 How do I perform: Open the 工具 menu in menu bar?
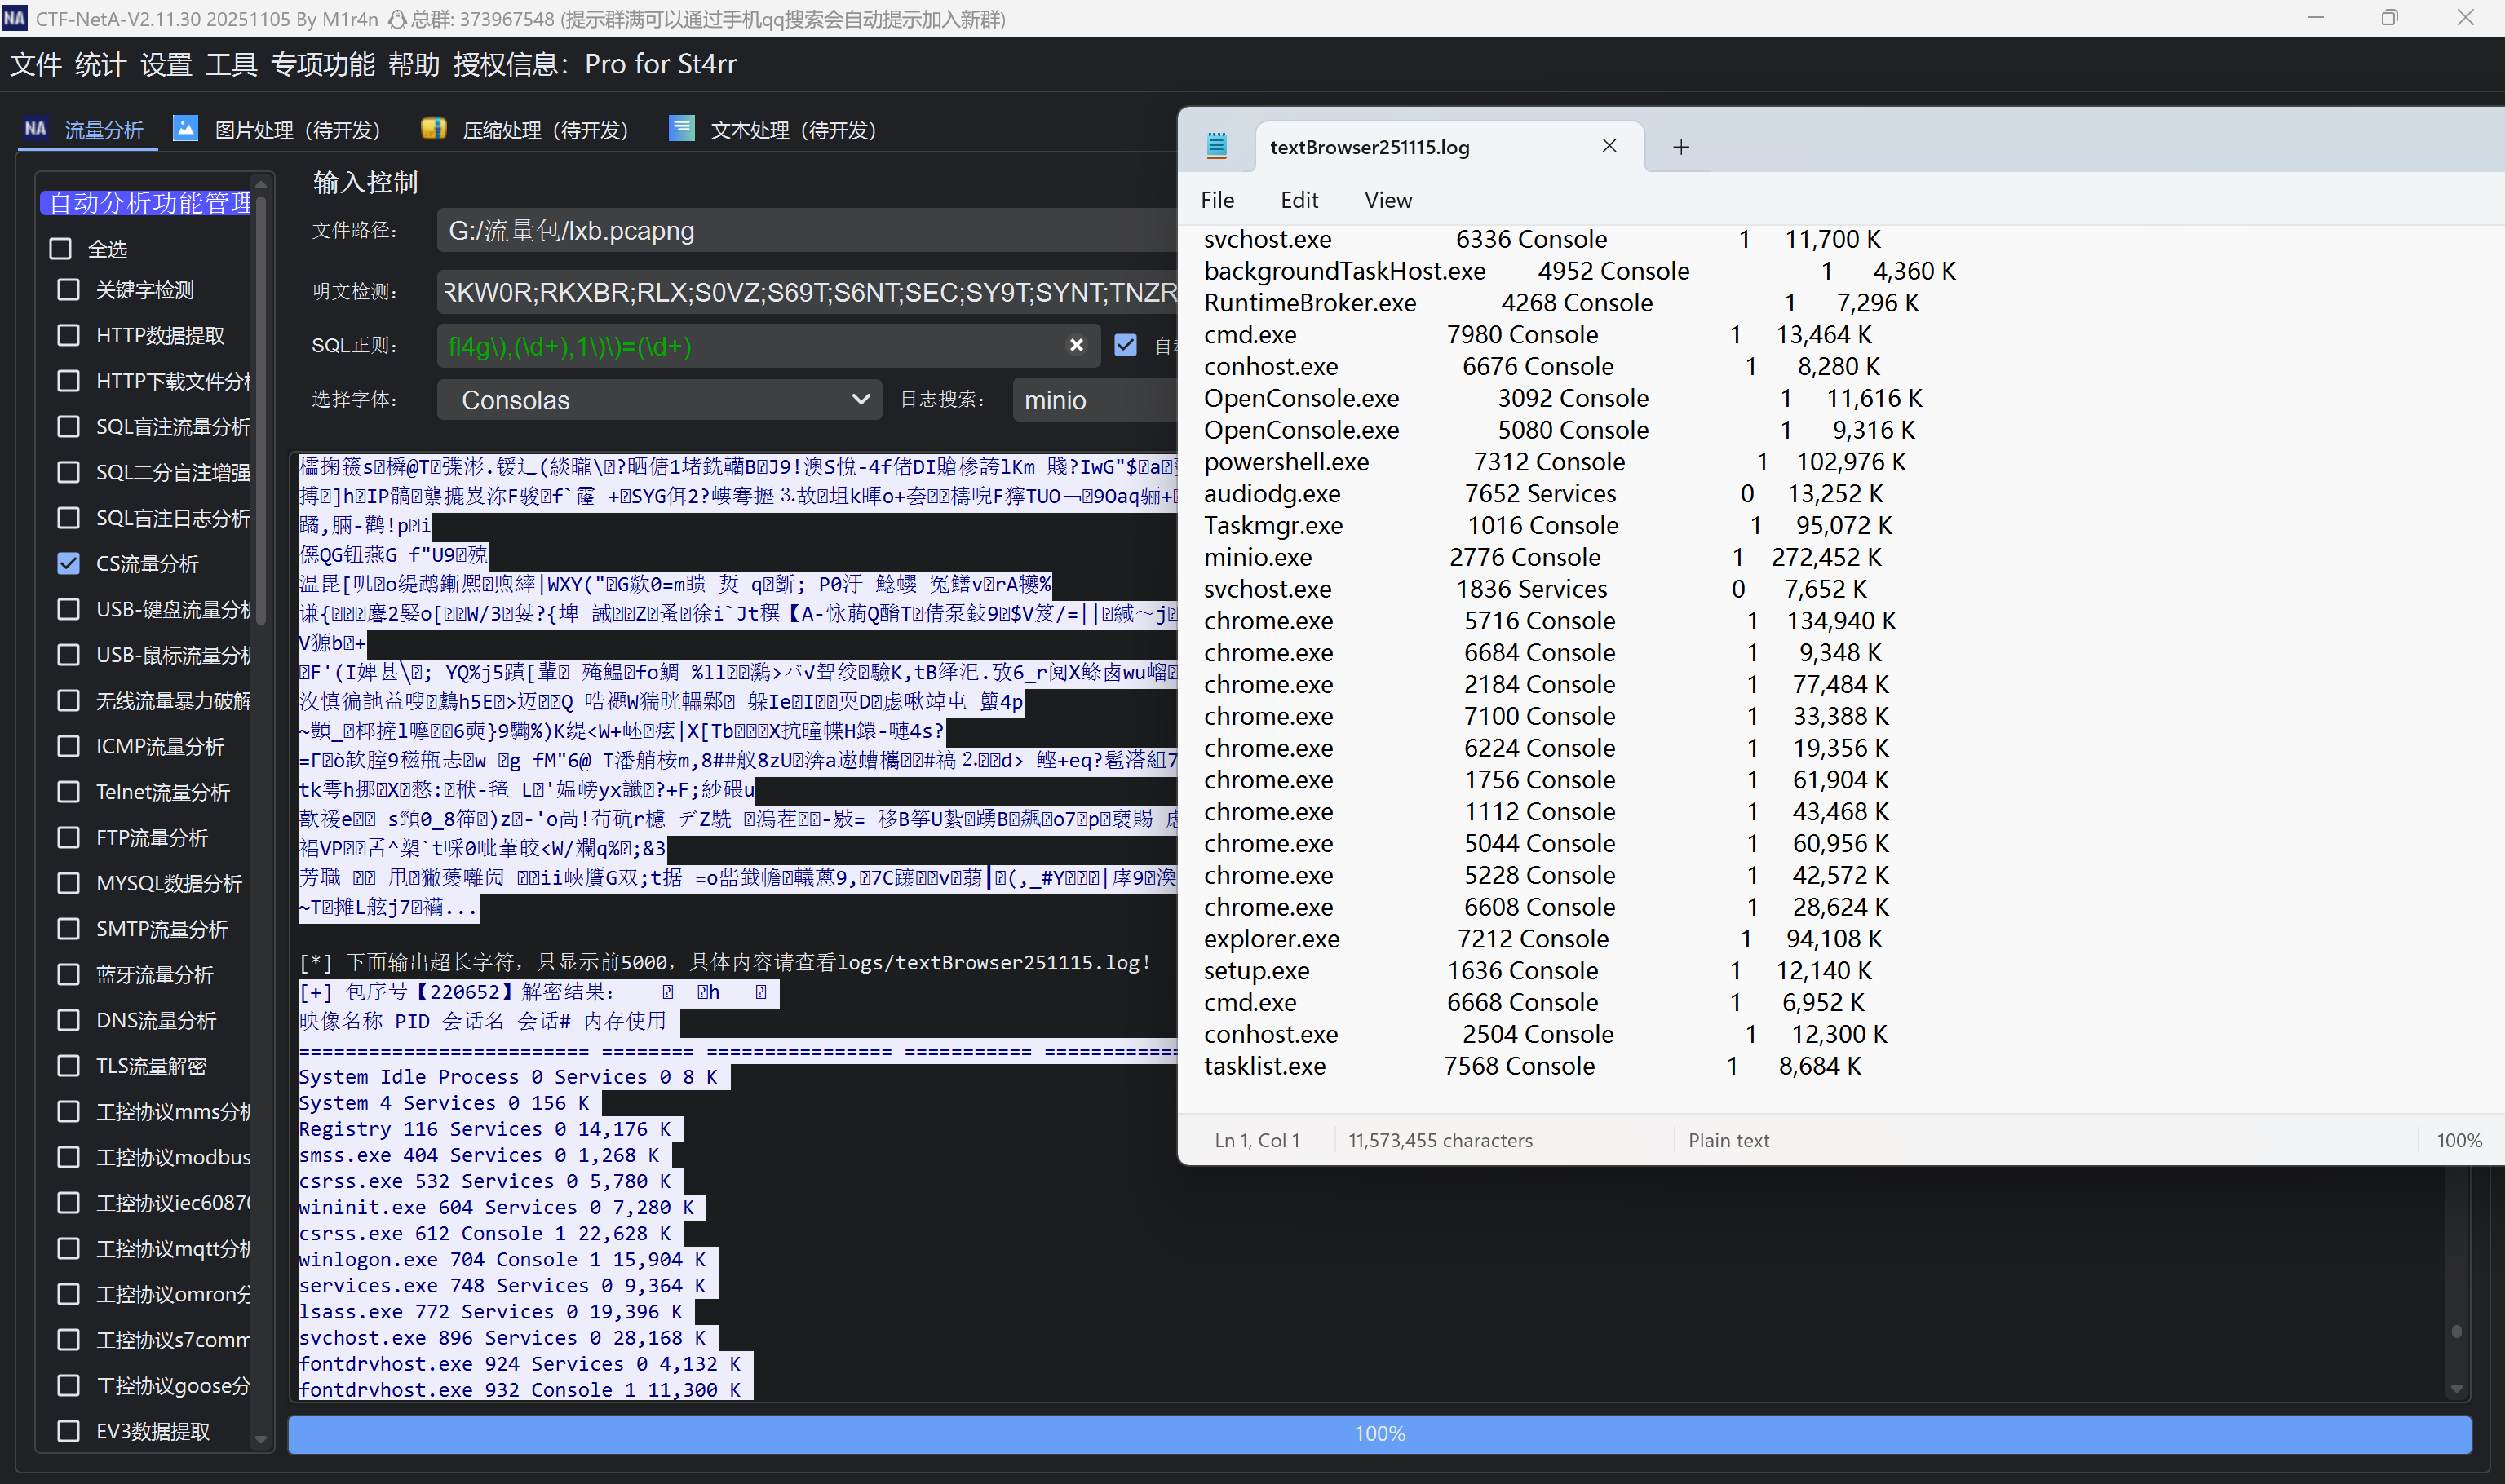[231, 65]
